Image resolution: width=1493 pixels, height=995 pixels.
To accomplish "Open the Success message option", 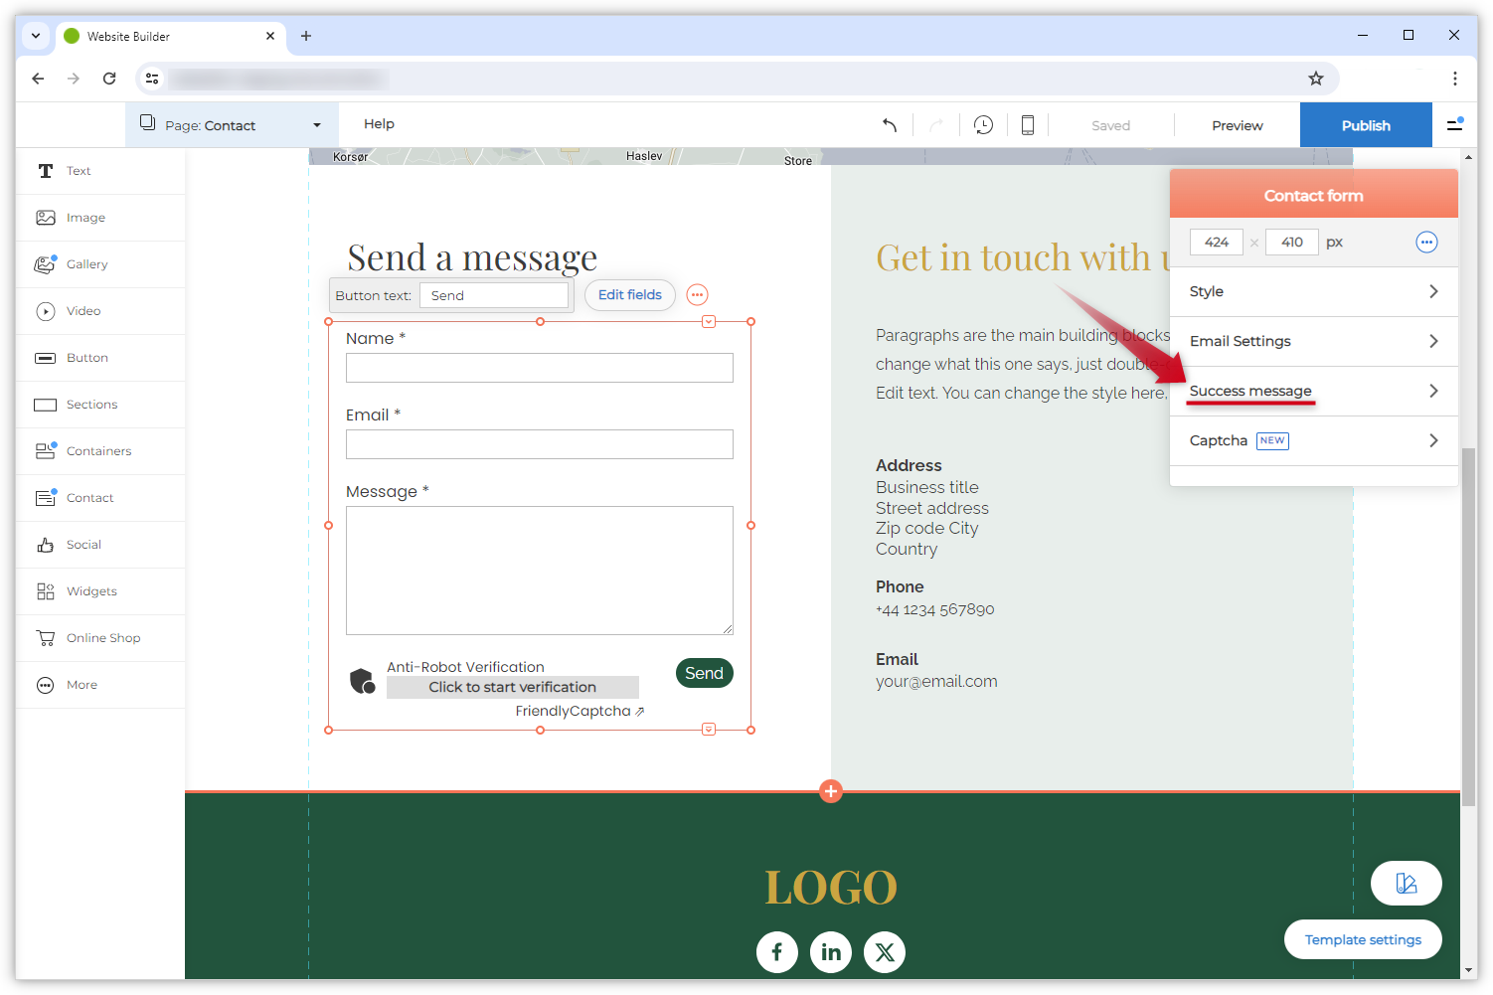I will (x=1313, y=391).
